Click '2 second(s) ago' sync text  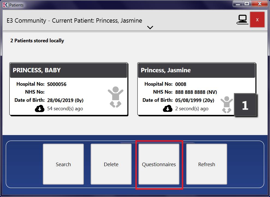pyautogui.click(x=192, y=109)
